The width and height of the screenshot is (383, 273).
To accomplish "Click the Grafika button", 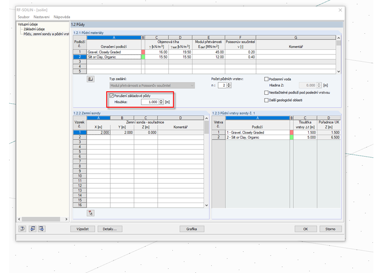I will [191, 229].
